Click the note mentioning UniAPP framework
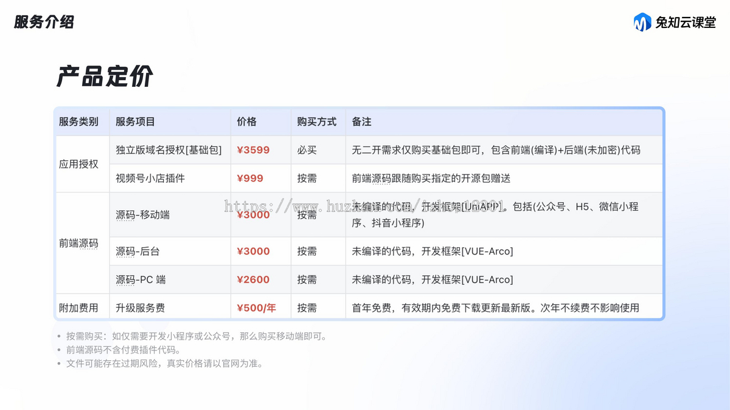730x410 pixels. [495, 214]
